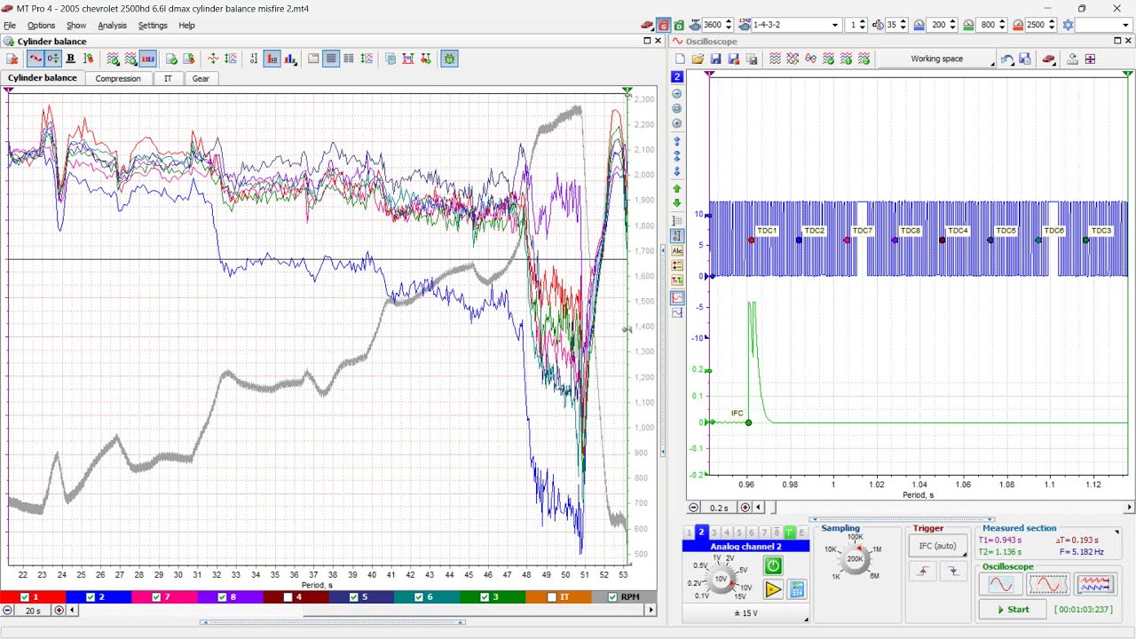This screenshot has height=639, width=1136.
Task: Click the yellow probe amplifier icon
Action: (x=772, y=589)
